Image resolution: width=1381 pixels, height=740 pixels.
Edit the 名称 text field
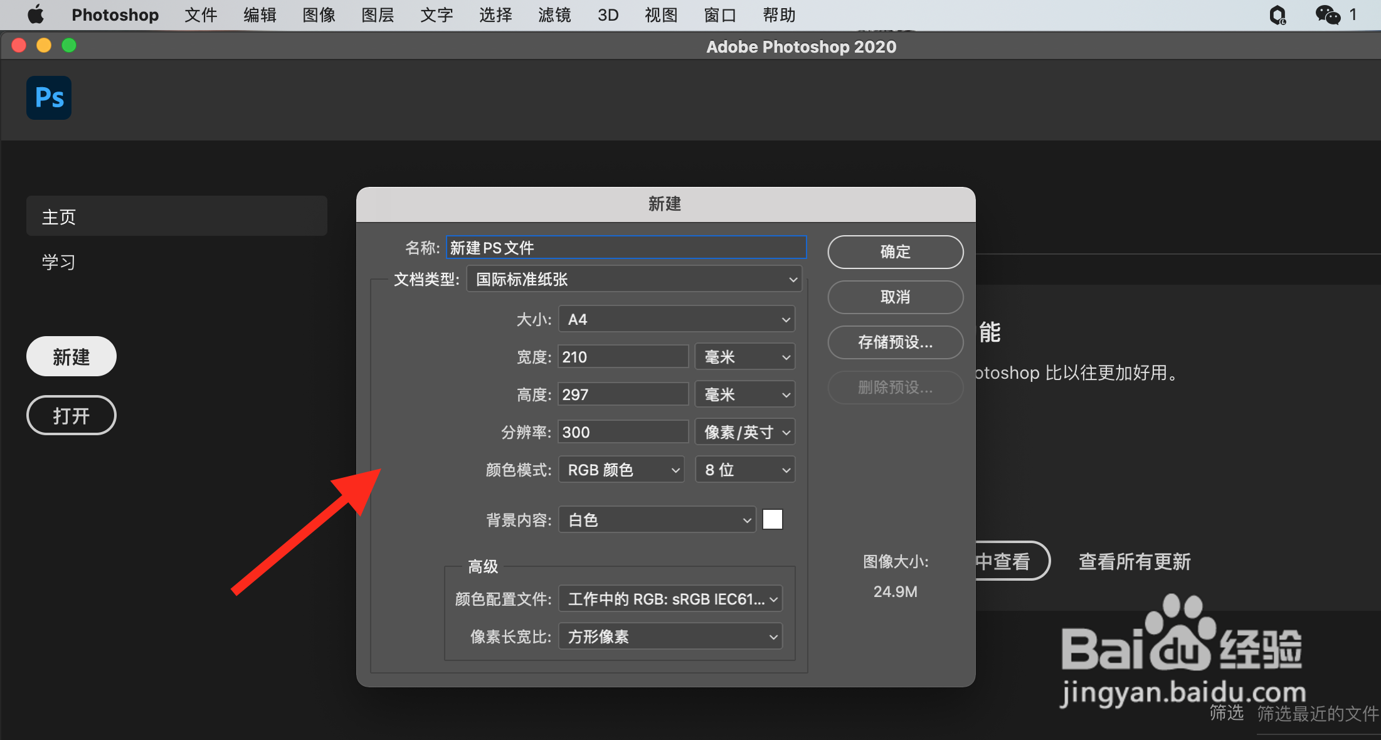(x=625, y=247)
